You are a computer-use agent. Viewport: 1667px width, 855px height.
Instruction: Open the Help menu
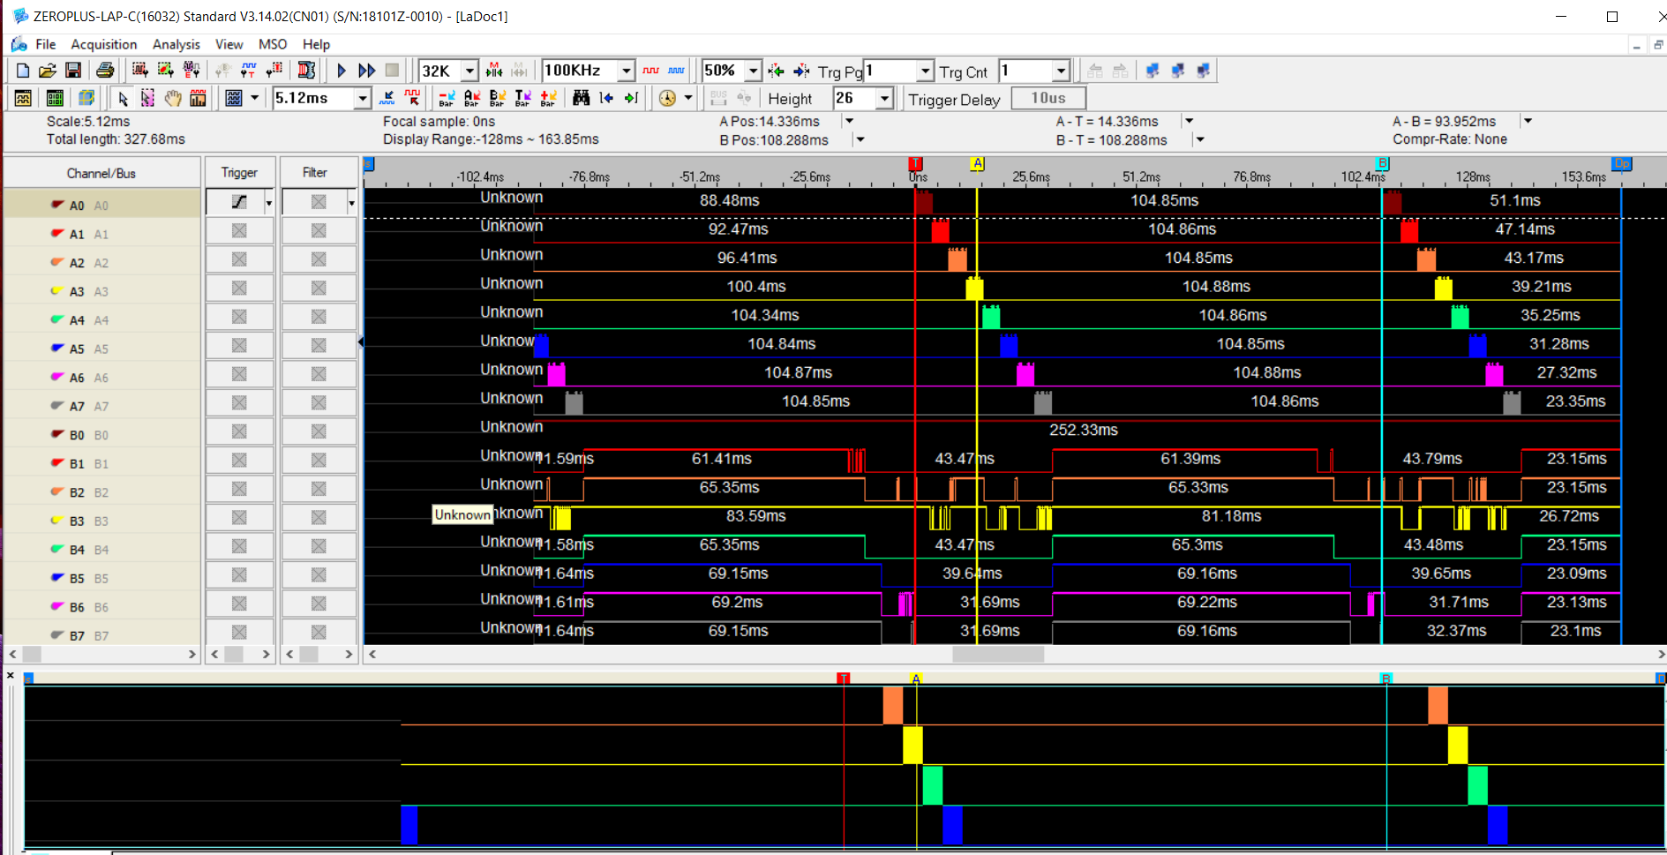pos(316,44)
